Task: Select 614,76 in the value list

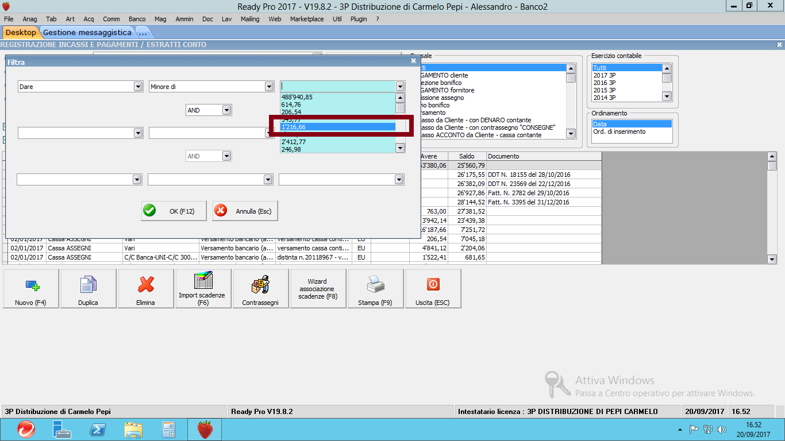Action: point(337,105)
